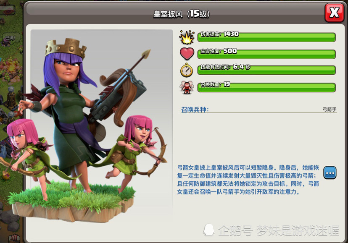Click the penguin logo in the watermark
The width and height of the screenshot is (348, 243).
209,230
